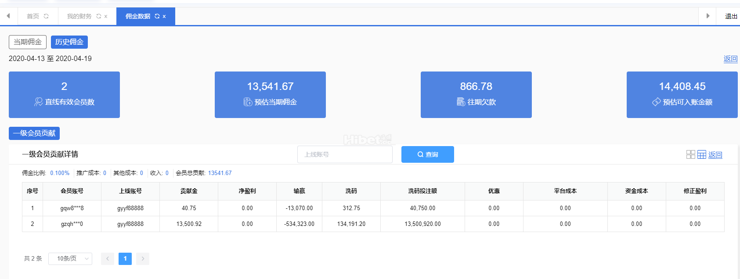Viewport: 740px width, 279px height.
Task: Go to the next page arrow
Action: point(143,259)
